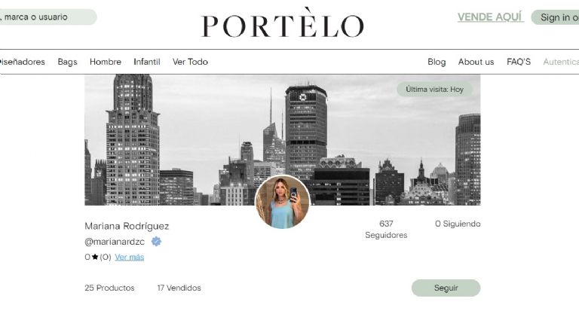
Task: Switch to the 17 Vendidos tab
Action: [179, 288]
